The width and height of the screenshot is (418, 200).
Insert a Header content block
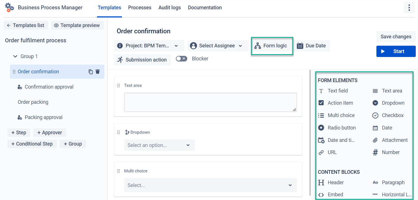pyautogui.click(x=335, y=182)
